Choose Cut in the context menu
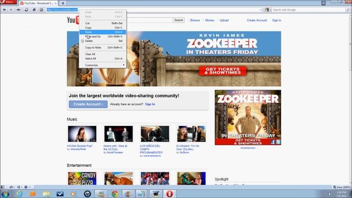 coord(103,23)
